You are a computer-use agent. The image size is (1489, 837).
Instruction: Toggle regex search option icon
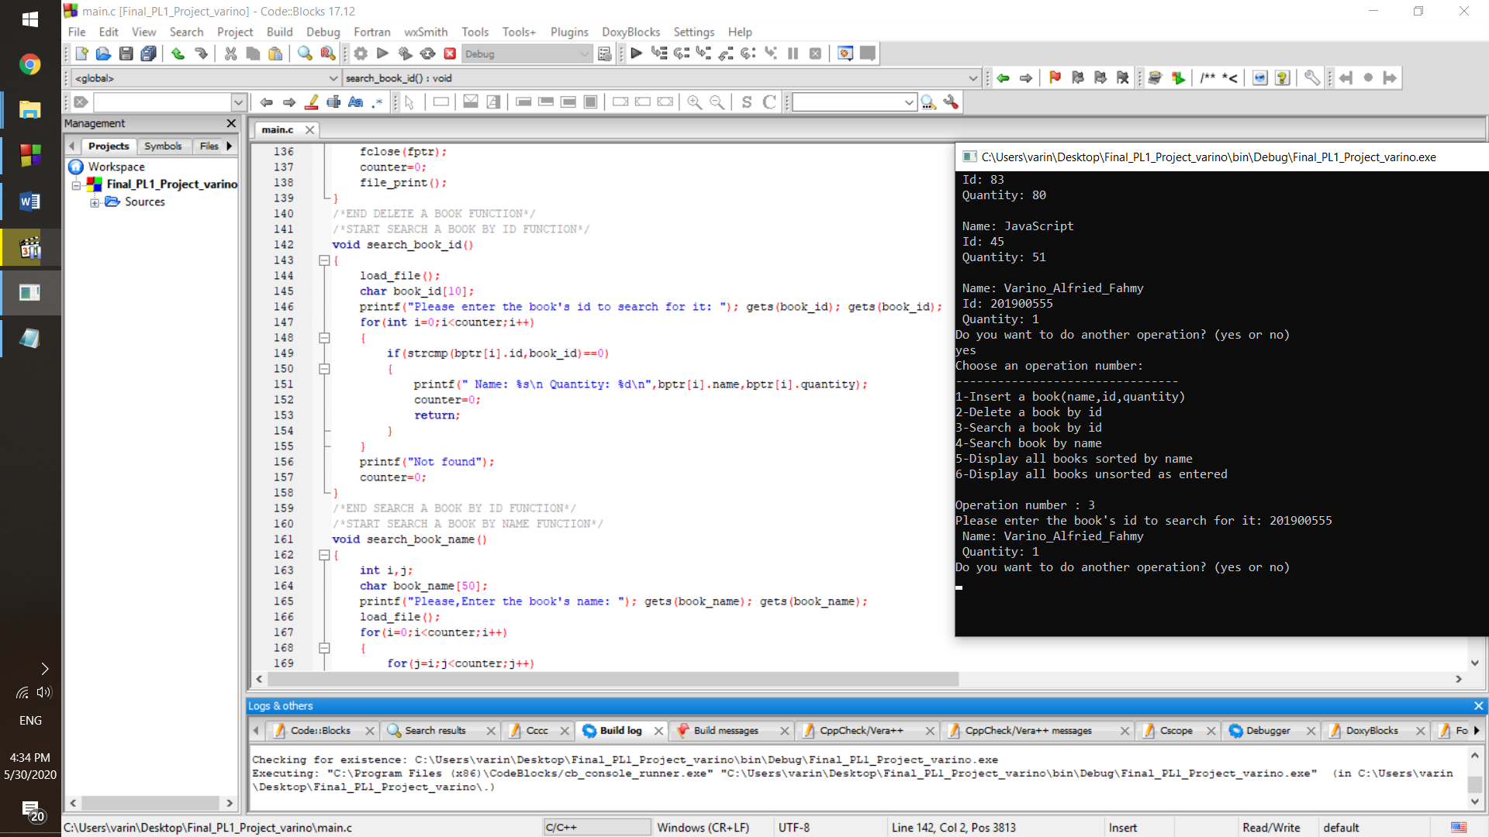tap(377, 102)
